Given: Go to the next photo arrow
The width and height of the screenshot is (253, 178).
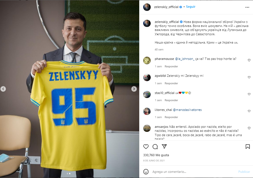Looking at the screenshot, I should (134, 89).
